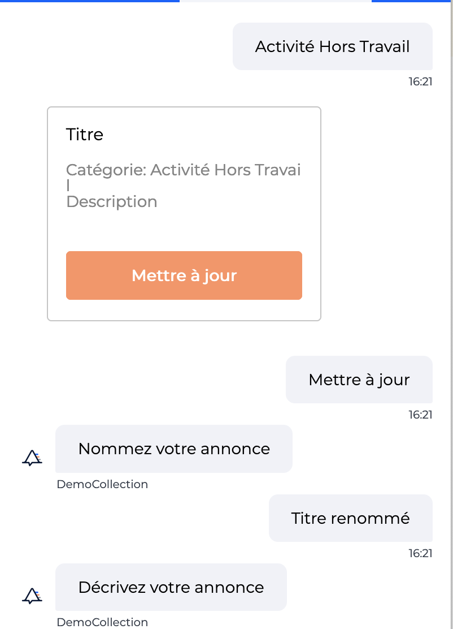Screen dimensions: 453x629
Task: Click the left blue segment of top bar
Action: click(89, 1)
